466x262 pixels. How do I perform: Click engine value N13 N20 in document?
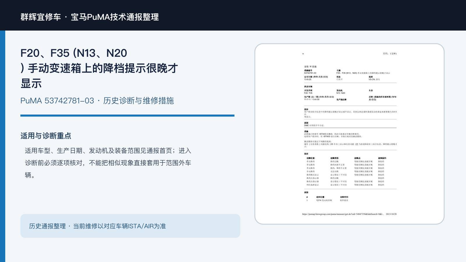[341, 93]
